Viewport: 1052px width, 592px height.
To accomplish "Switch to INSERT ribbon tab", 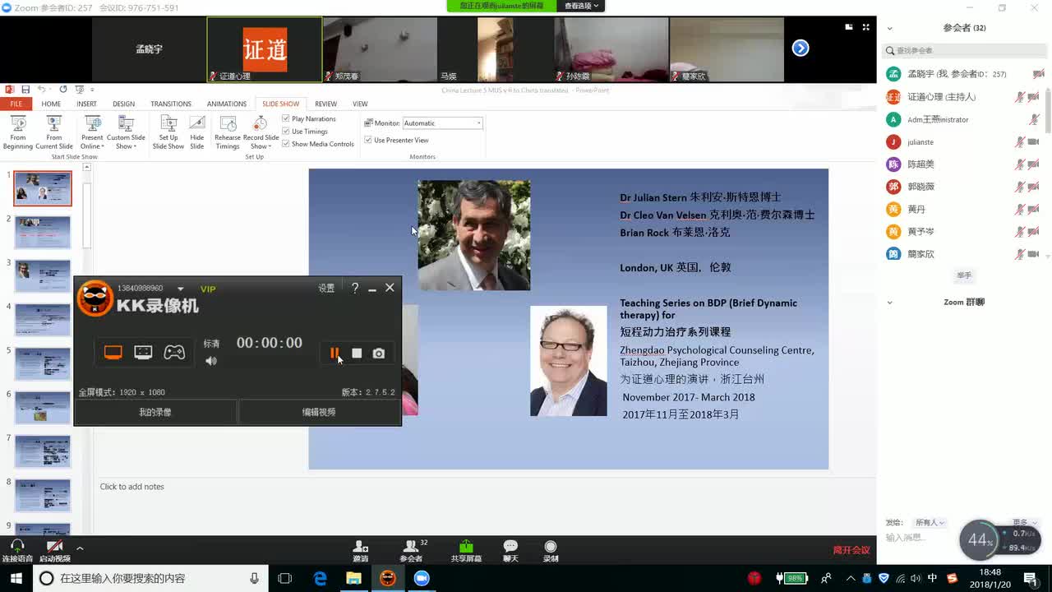I will pos(86,104).
